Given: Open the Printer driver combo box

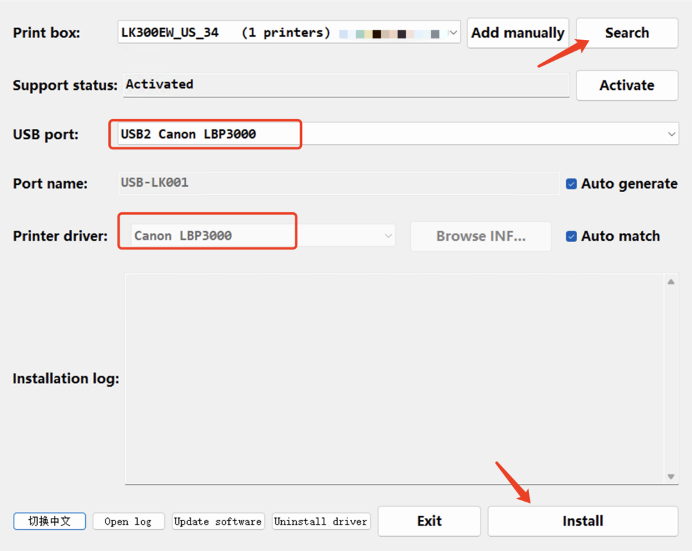Looking at the screenshot, I should point(388,236).
